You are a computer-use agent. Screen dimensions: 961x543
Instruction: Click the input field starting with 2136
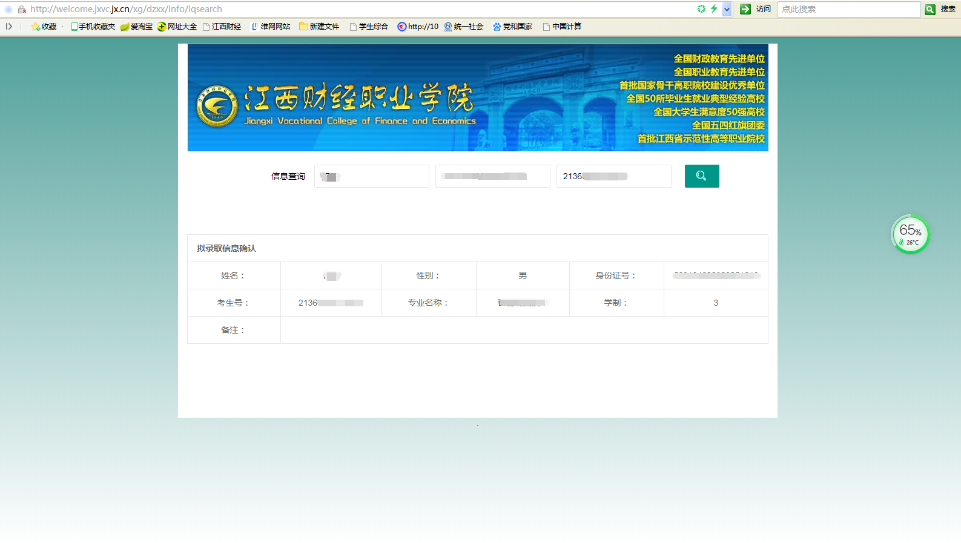click(x=613, y=176)
